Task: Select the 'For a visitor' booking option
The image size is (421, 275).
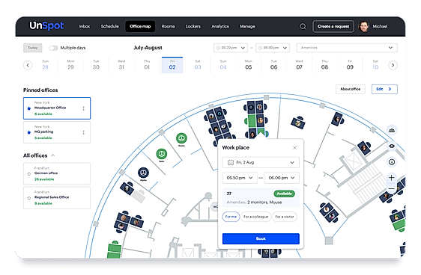Action: point(285,217)
